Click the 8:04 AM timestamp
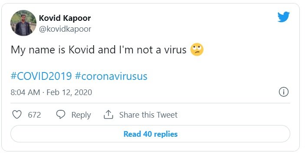The height and width of the screenshot is (158, 305). pyautogui.click(x=25, y=92)
